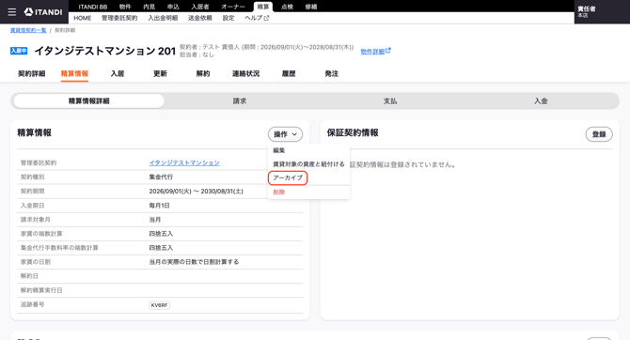Open 点検 in top navigation
Screen dimensions: 630x340
[287, 7]
